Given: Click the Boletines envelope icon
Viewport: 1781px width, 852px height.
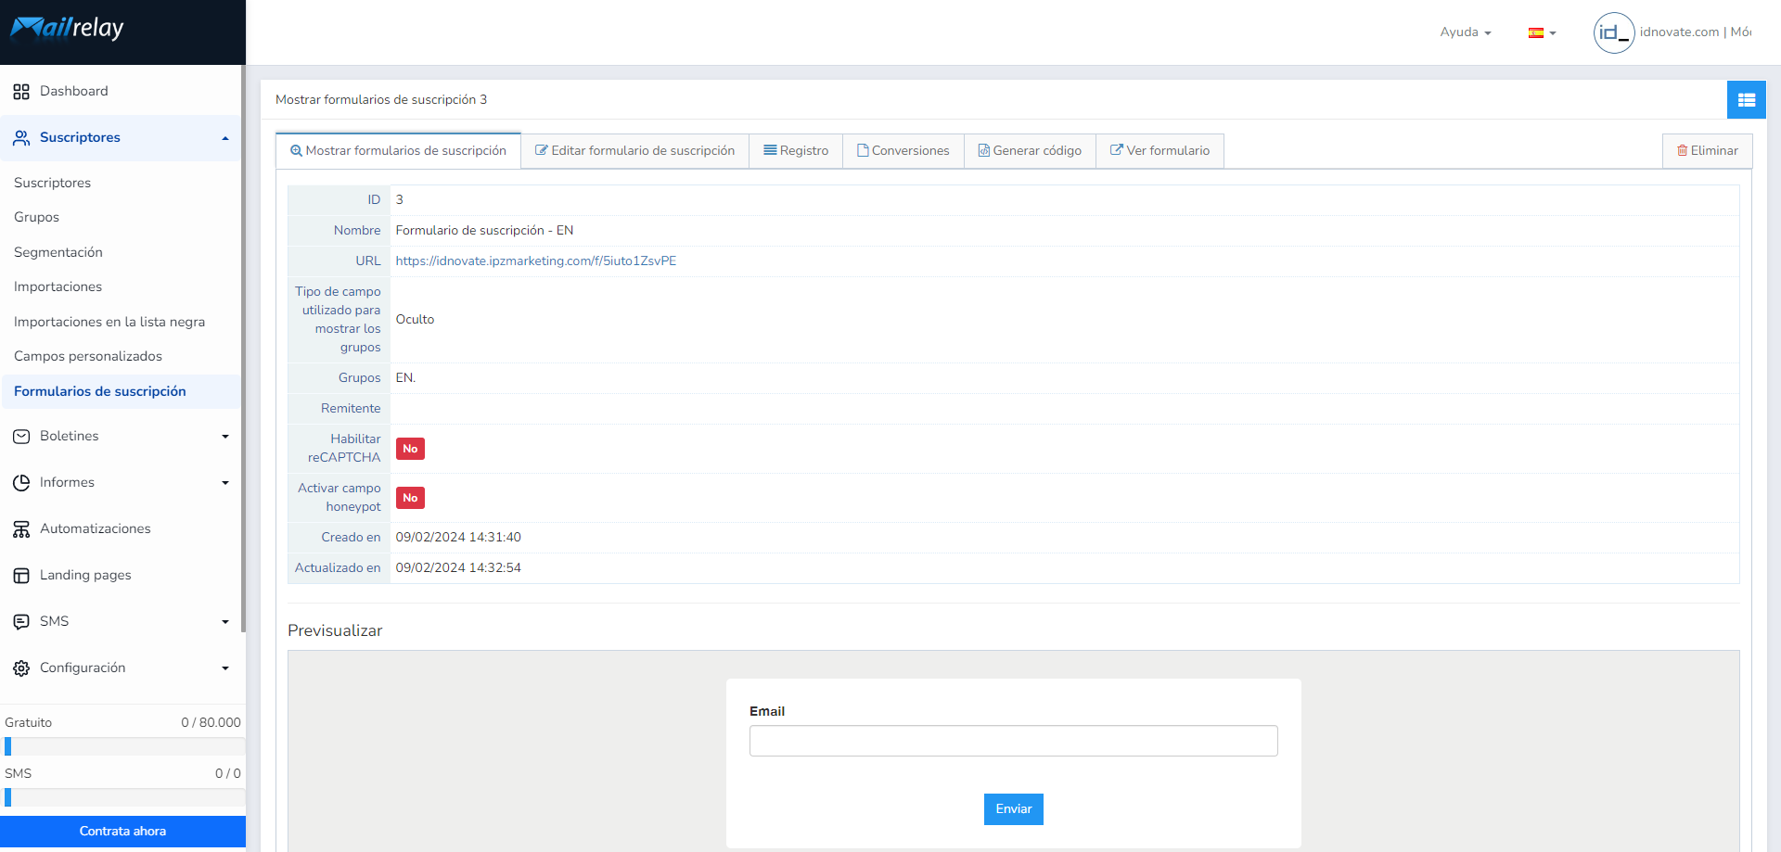Looking at the screenshot, I should pyautogui.click(x=21, y=437).
